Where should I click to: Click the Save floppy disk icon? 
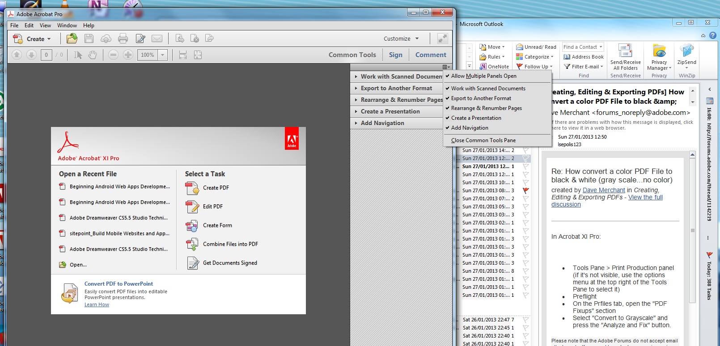[89, 39]
